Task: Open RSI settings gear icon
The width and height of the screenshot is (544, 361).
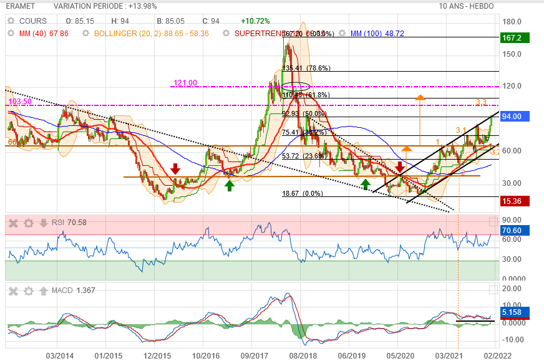Action: pos(29,223)
